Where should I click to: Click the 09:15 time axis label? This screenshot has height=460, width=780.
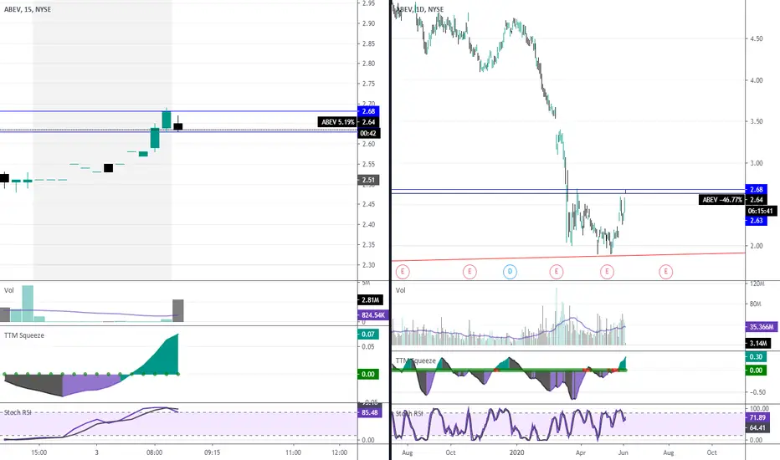coord(213,452)
